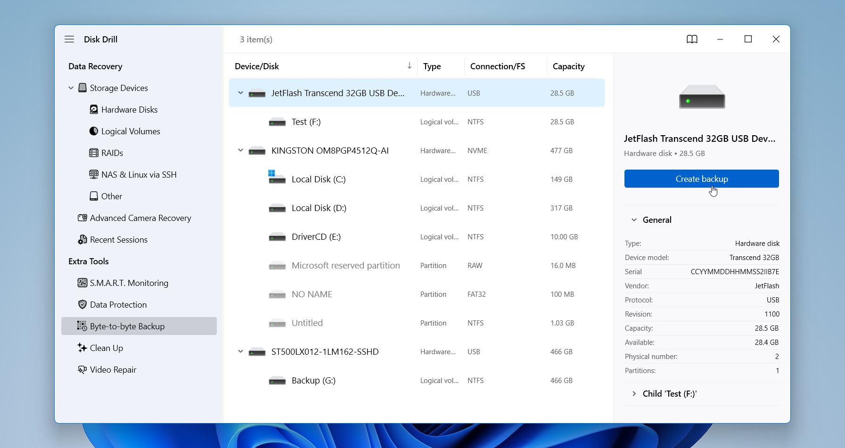Click the Local Disk (C:) Windows icon

click(277, 177)
